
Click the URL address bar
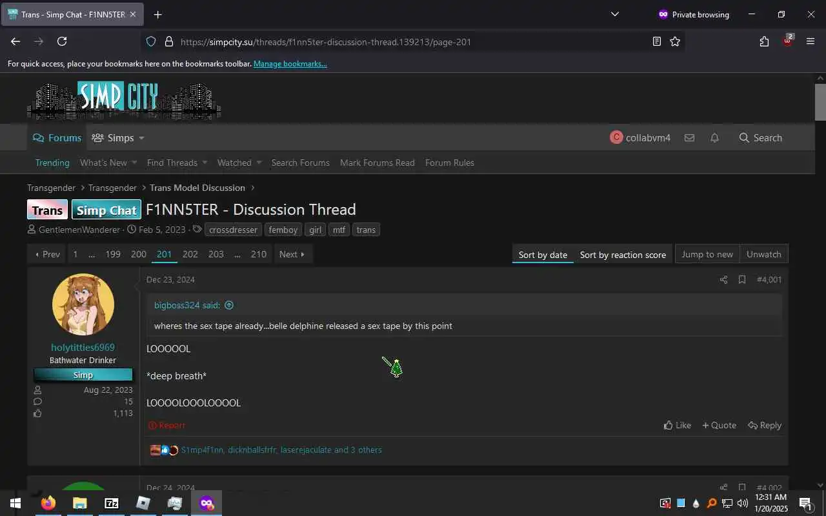(413, 41)
